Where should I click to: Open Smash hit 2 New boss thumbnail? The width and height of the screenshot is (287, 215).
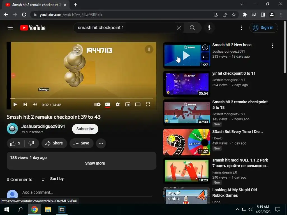(186, 55)
